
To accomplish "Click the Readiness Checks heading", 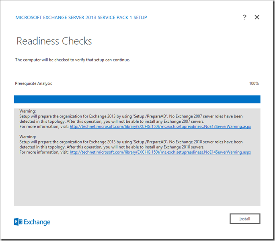I will (x=54, y=41).
